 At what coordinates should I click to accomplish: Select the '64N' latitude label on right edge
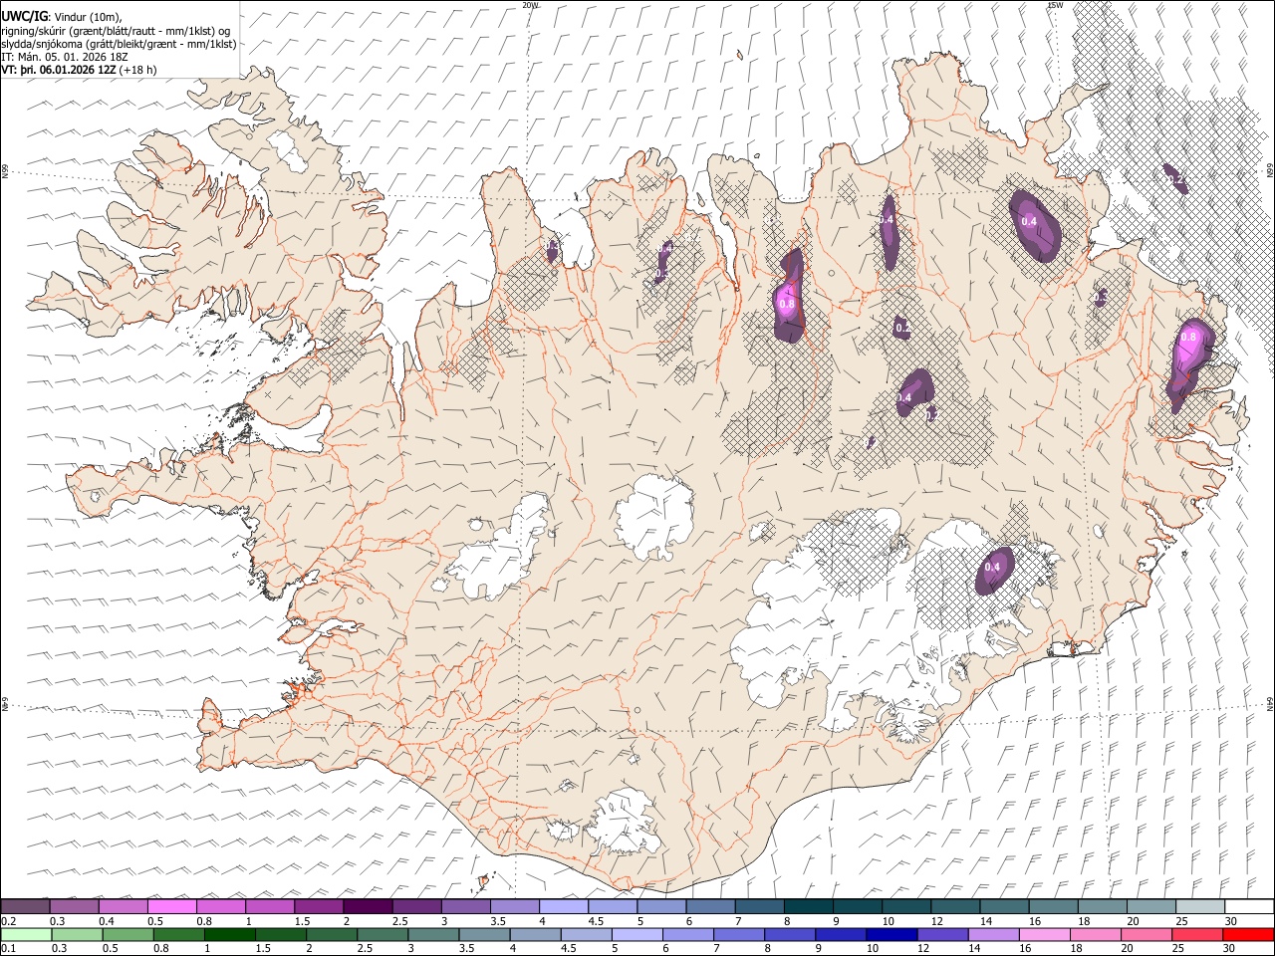coord(1270,703)
